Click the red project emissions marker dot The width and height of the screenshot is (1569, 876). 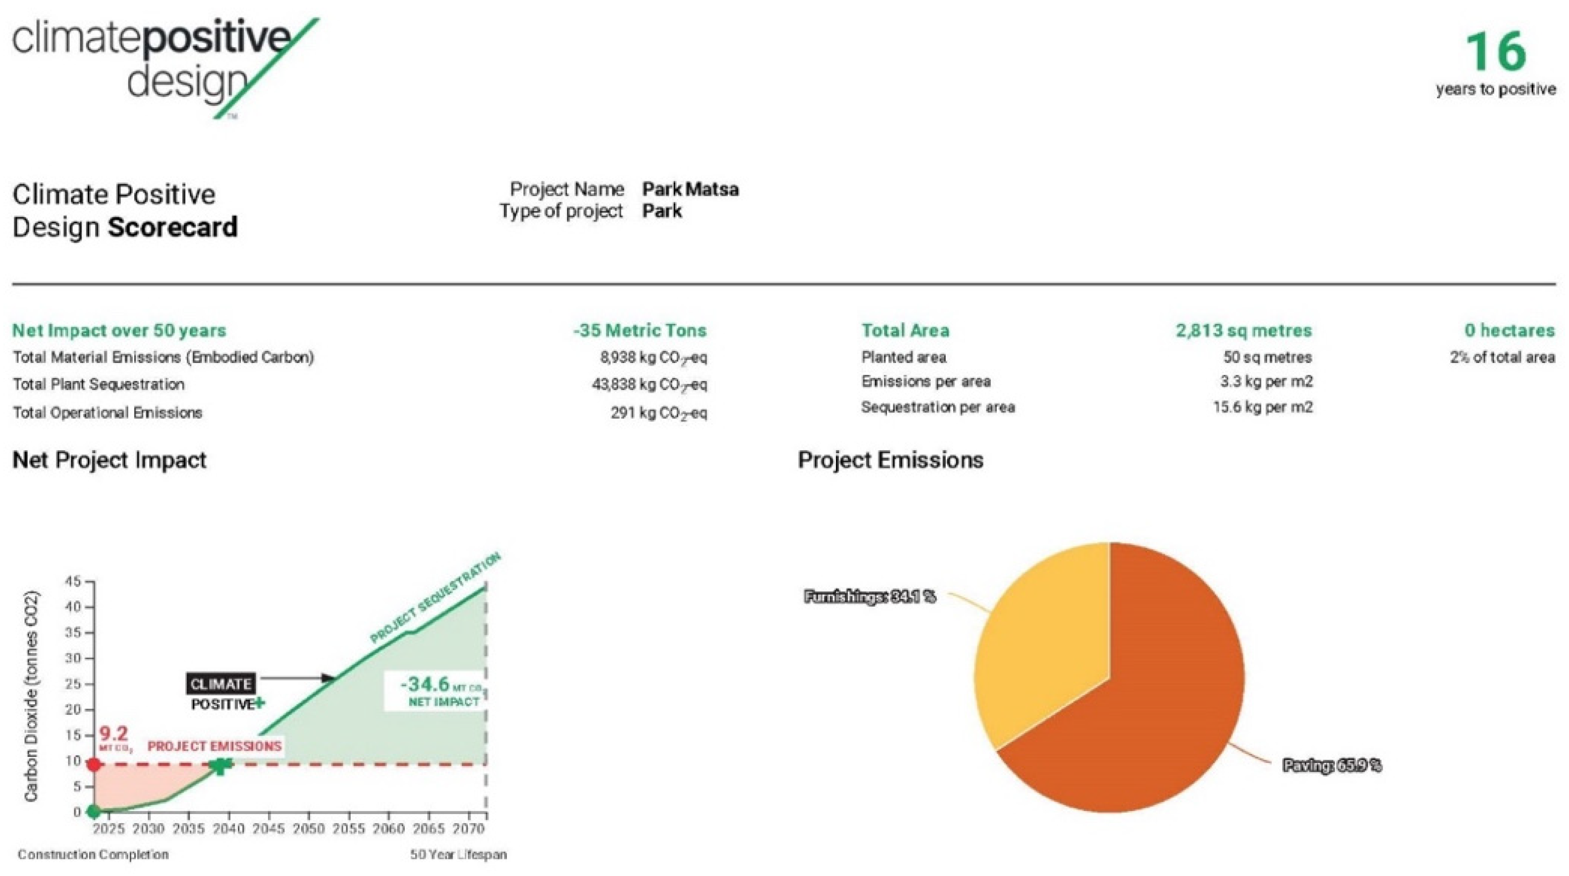[x=93, y=764]
